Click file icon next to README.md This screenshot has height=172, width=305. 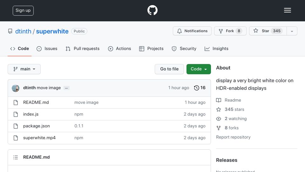(x=16, y=103)
